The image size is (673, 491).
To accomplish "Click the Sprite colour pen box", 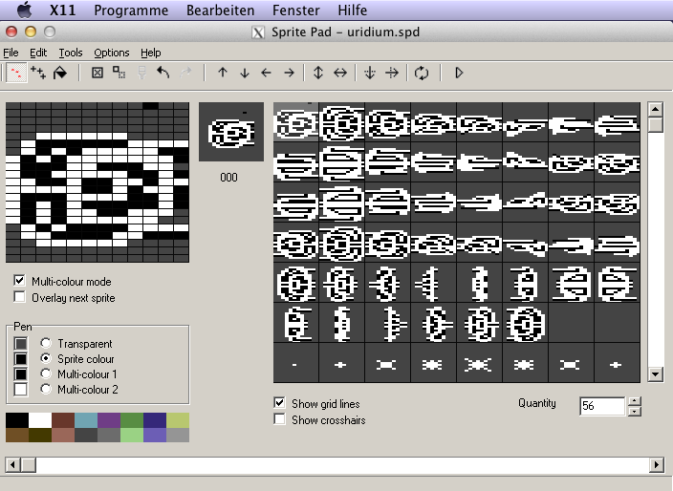I will (x=21, y=358).
